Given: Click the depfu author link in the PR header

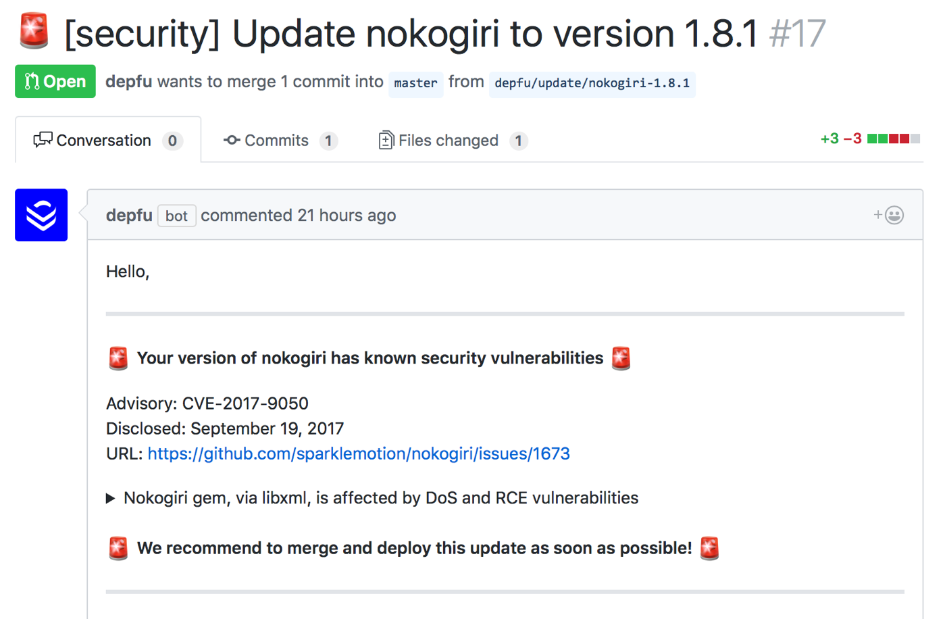Looking at the screenshot, I should pos(128,82).
